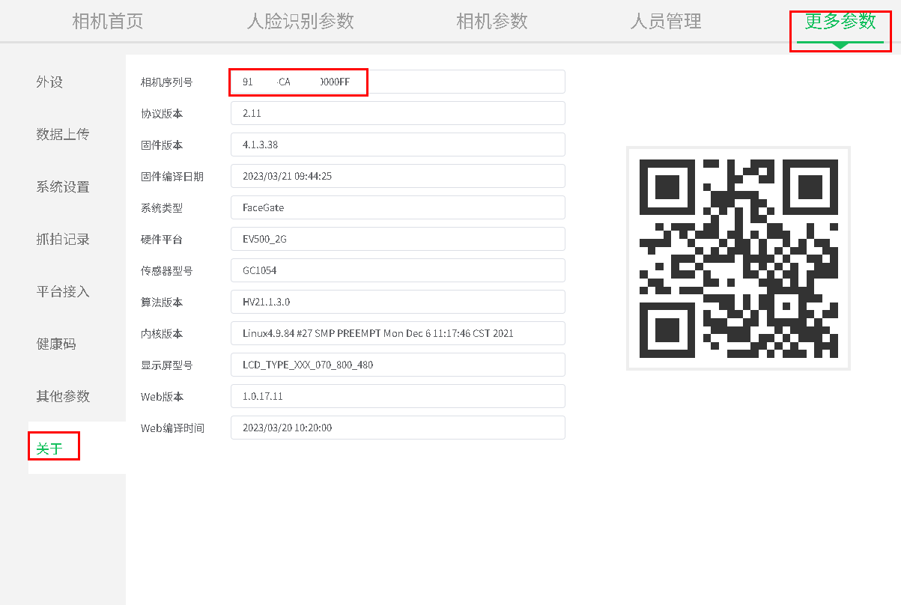Click the 相机序列号 label

pos(167,82)
